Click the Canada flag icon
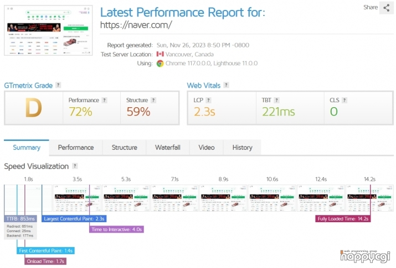 point(160,54)
